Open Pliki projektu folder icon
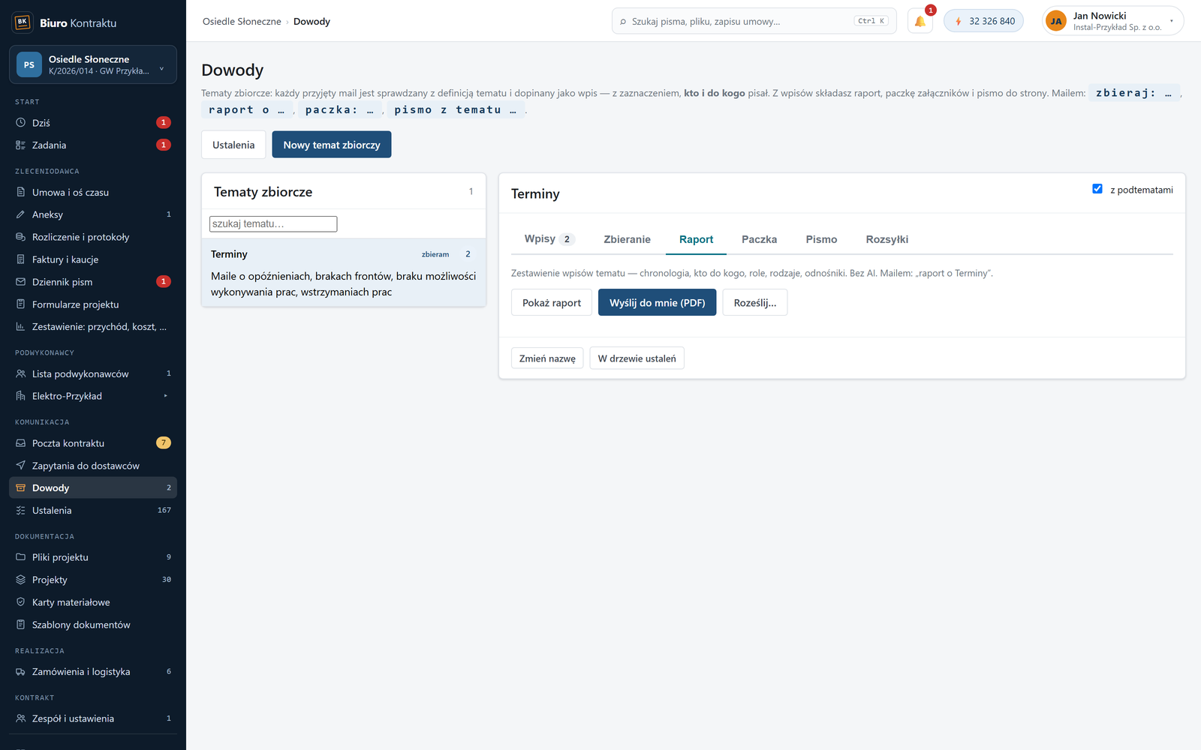This screenshot has width=1201, height=750. 20,557
